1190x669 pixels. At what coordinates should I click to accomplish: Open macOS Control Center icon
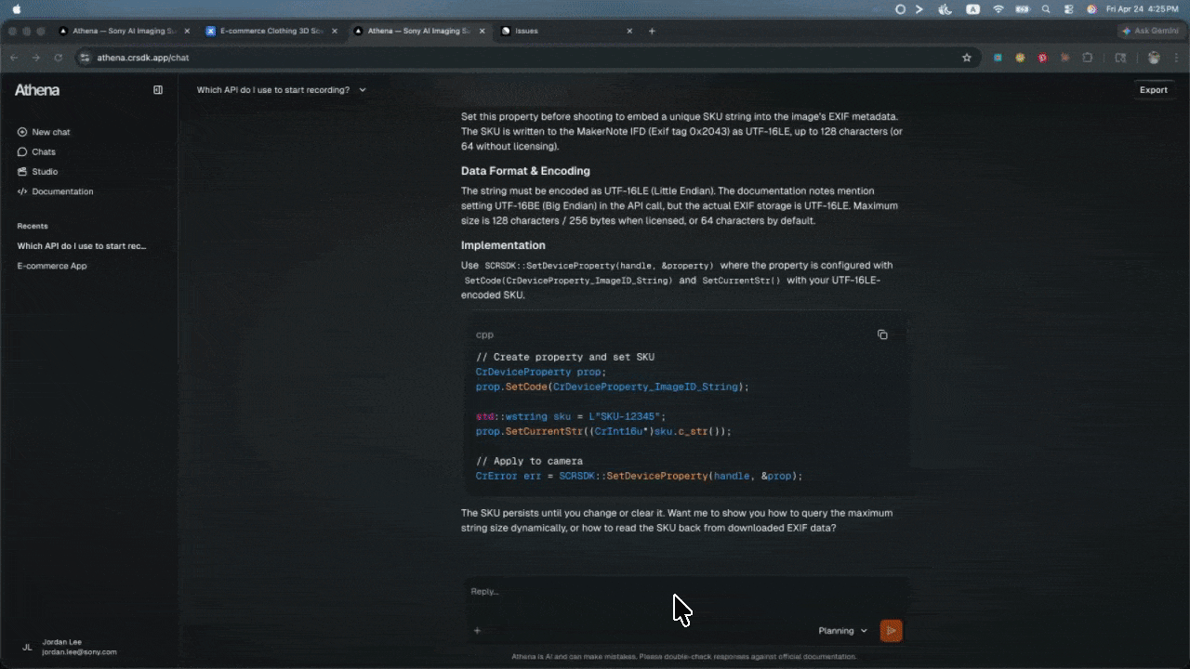point(1068,8)
